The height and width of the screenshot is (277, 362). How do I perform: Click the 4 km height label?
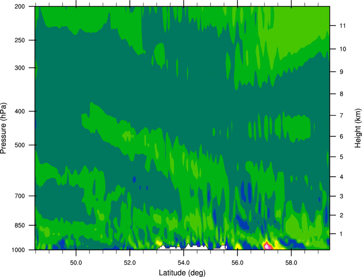[x=342, y=177]
